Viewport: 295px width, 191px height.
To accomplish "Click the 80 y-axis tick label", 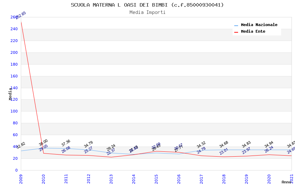I will tap(15, 123).
